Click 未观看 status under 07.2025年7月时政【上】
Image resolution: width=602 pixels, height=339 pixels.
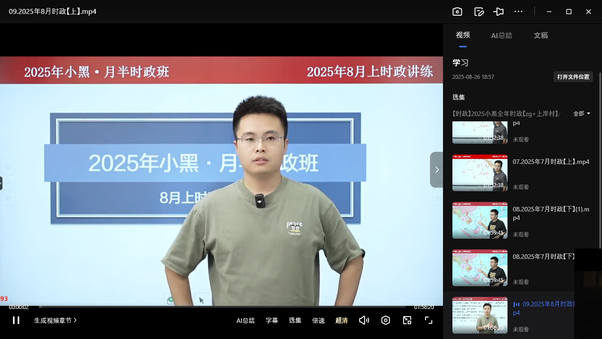pos(521,187)
